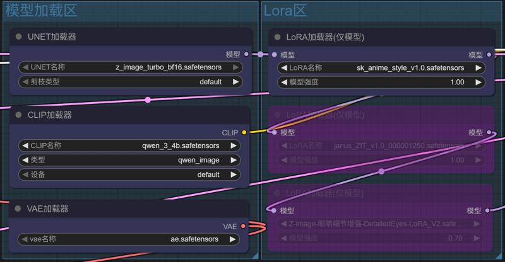Click previous arrow on CLIP名称 field

point(25,145)
